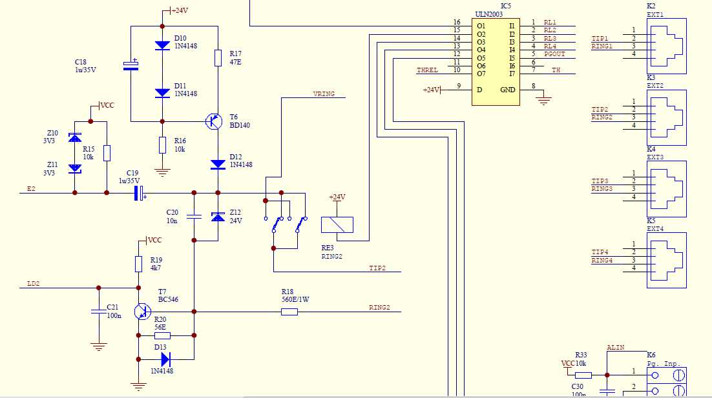Select resistor R19 4k7 symbol

click(x=138, y=264)
